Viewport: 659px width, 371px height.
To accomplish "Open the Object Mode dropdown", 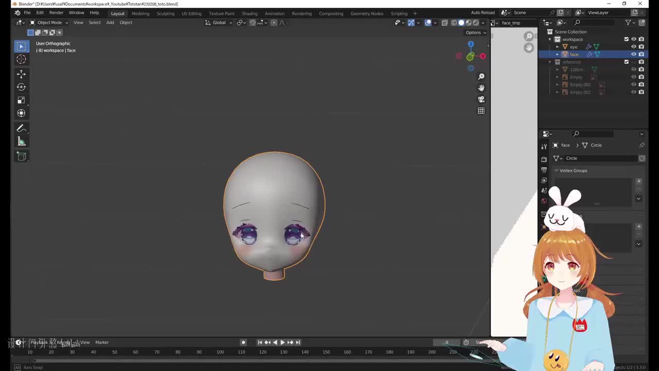I will pyautogui.click(x=49, y=23).
